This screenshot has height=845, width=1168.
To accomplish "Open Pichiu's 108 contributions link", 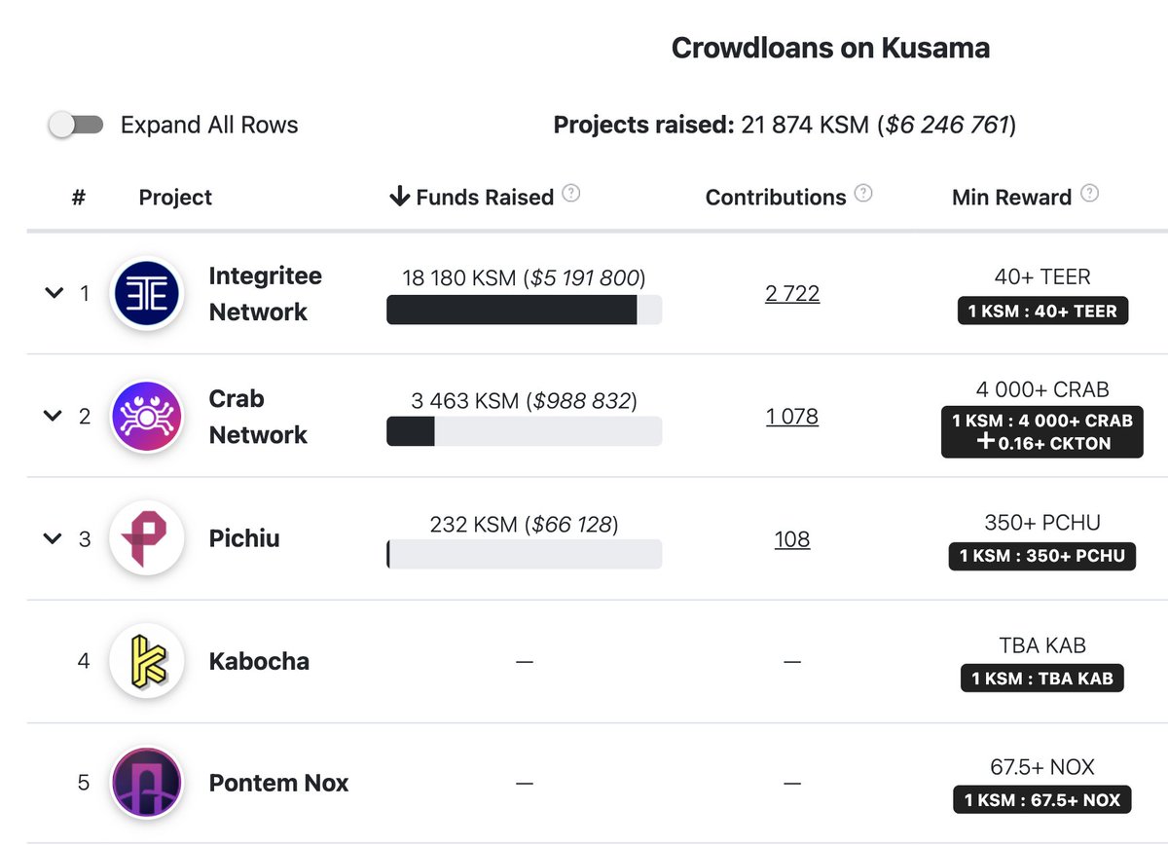I will pos(792,539).
